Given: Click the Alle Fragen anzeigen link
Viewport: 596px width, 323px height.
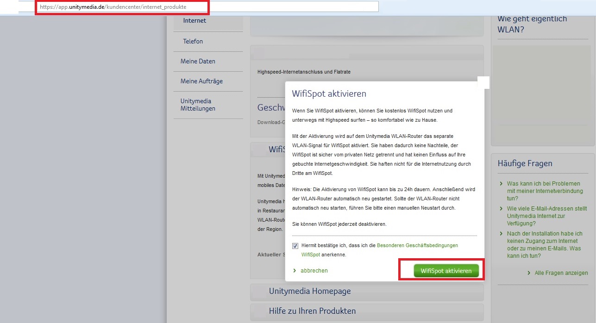Looking at the screenshot, I should coord(561,273).
